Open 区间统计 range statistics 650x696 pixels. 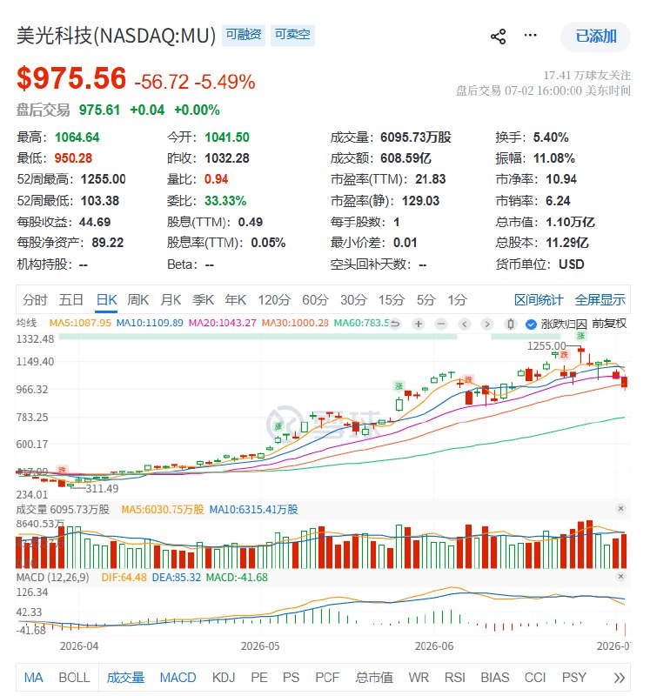(x=539, y=300)
